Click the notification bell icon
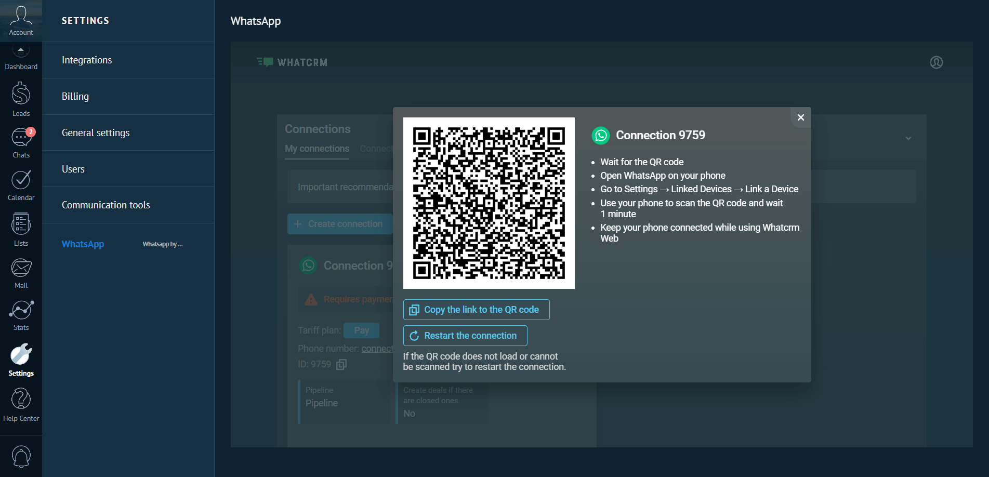This screenshot has width=989, height=477. [21, 456]
